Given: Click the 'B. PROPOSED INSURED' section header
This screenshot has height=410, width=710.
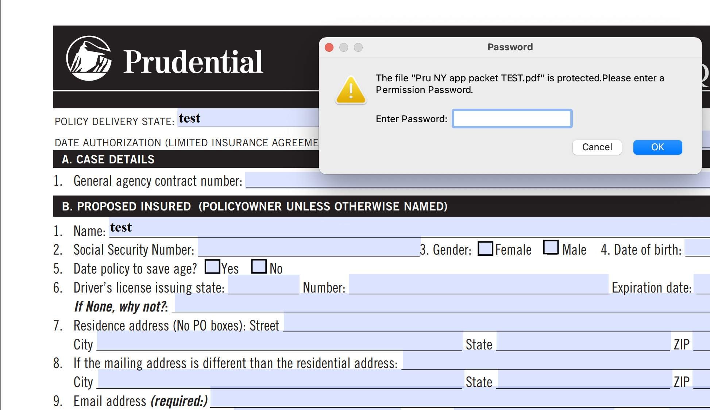Looking at the screenshot, I should pyautogui.click(x=255, y=206).
